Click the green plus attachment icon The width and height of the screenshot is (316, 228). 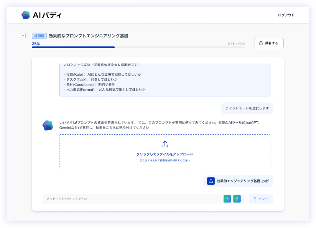[x=227, y=199]
